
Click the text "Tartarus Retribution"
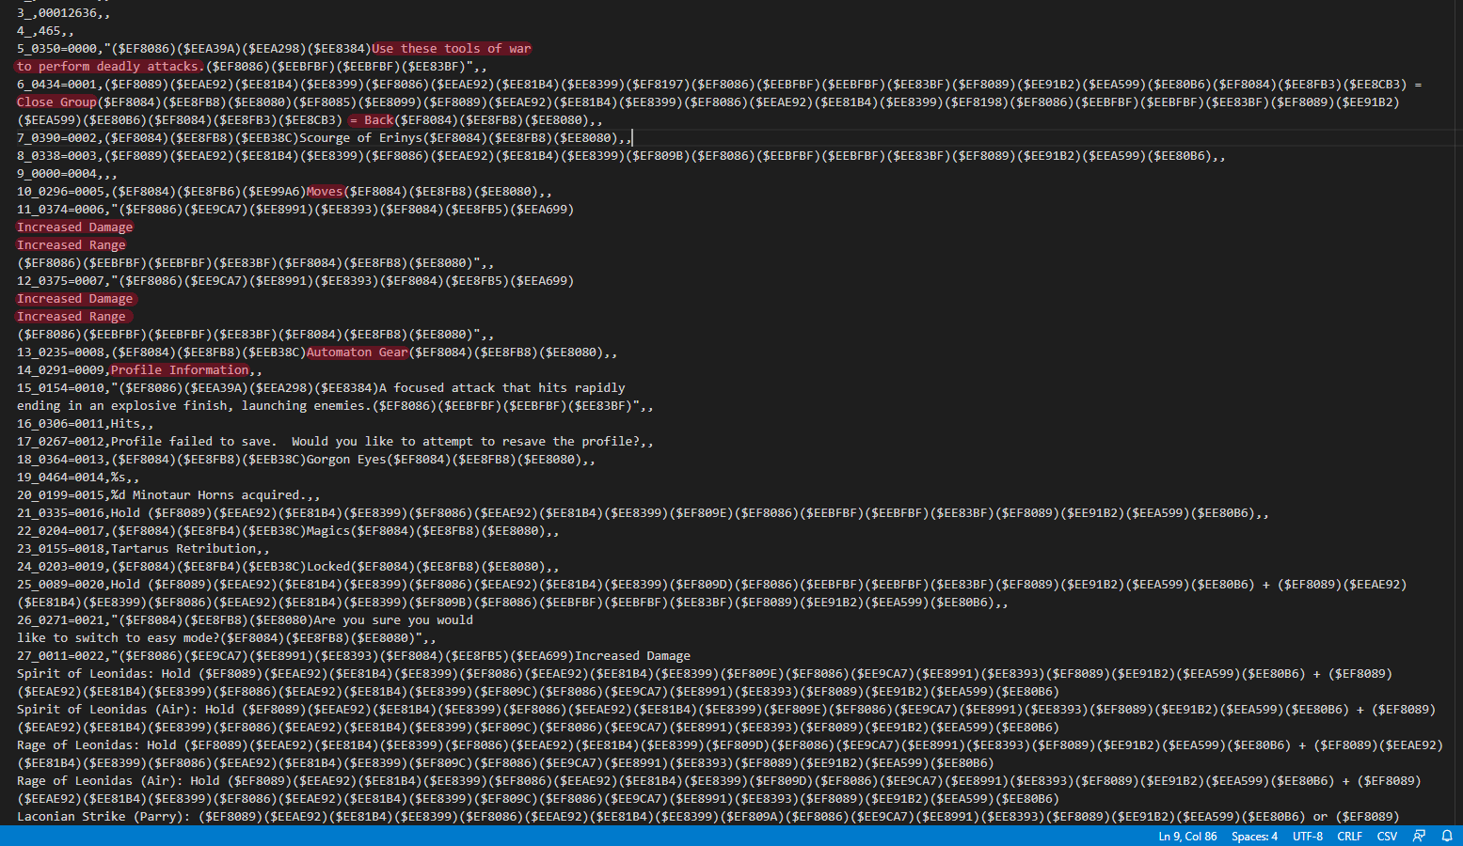(183, 549)
